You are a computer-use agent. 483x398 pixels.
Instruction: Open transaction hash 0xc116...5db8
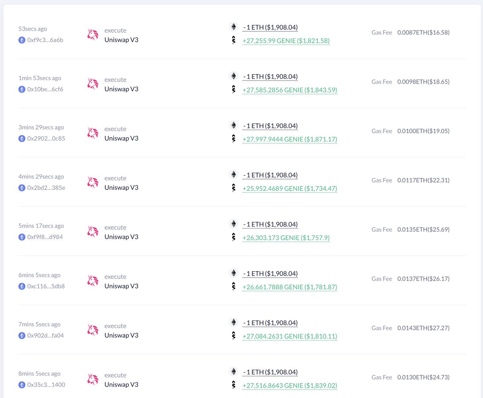pyautogui.click(x=46, y=287)
